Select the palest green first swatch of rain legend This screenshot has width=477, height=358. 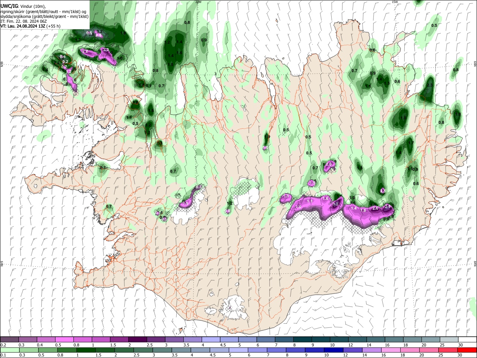tap(10, 350)
